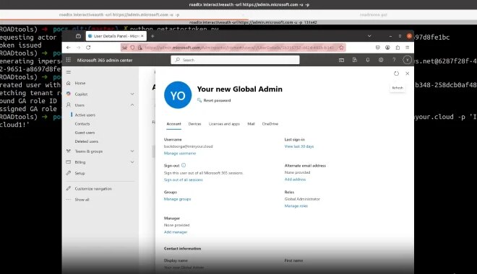Click the Billing card icon
This screenshot has width=477, height=274.
[x=69, y=162]
